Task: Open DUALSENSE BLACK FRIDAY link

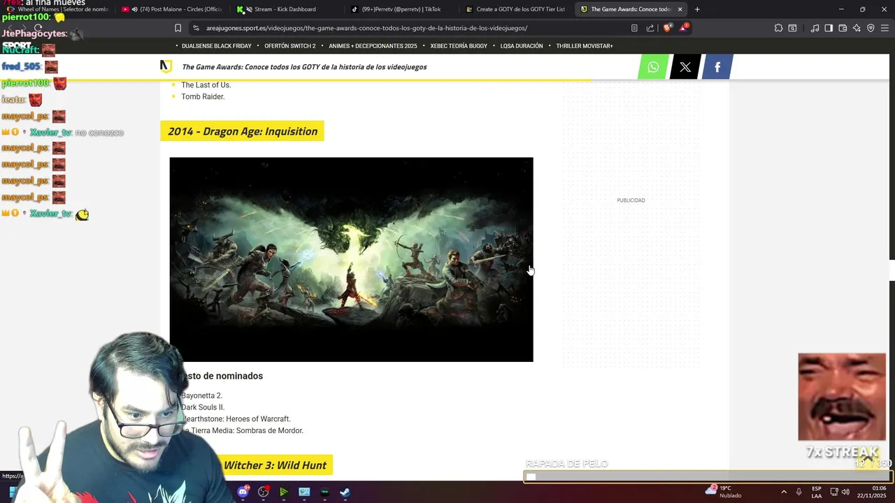Action: [216, 46]
